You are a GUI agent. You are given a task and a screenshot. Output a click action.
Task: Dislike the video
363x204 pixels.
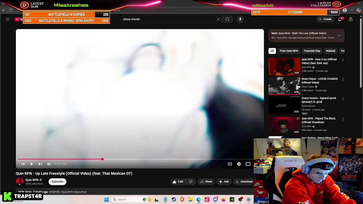pos(191,182)
